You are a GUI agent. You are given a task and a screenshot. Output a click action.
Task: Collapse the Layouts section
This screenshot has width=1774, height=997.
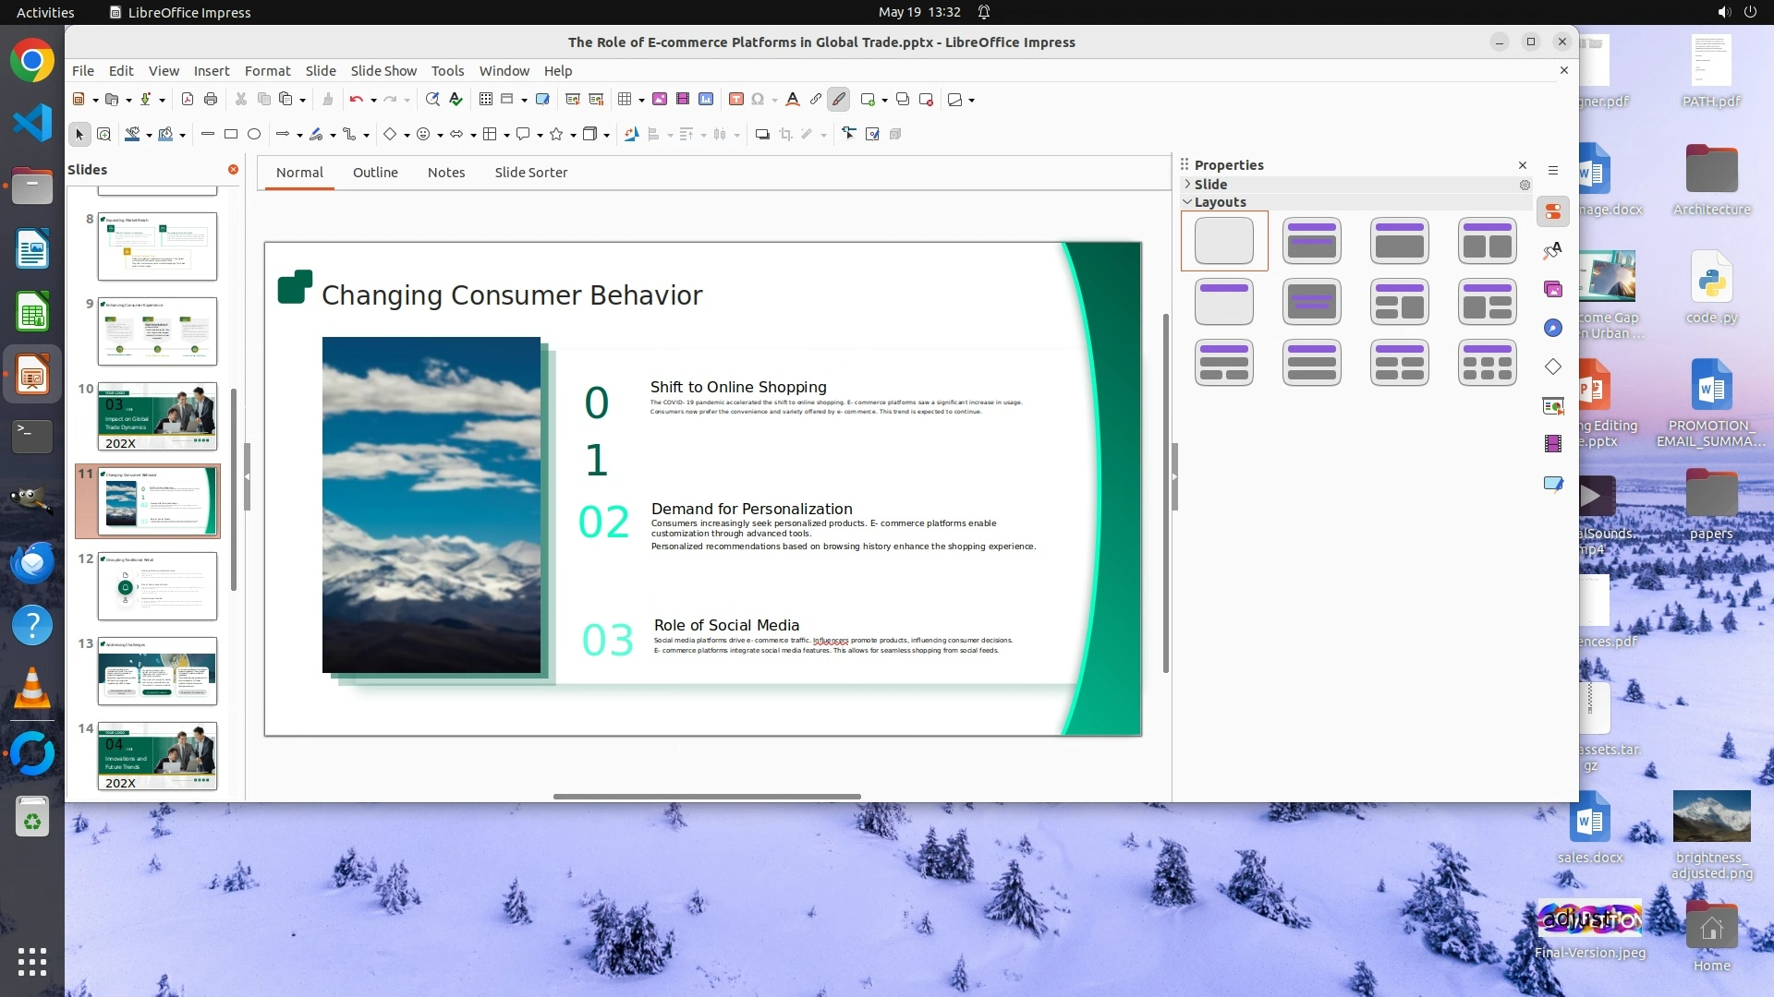click(x=1220, y=202)
